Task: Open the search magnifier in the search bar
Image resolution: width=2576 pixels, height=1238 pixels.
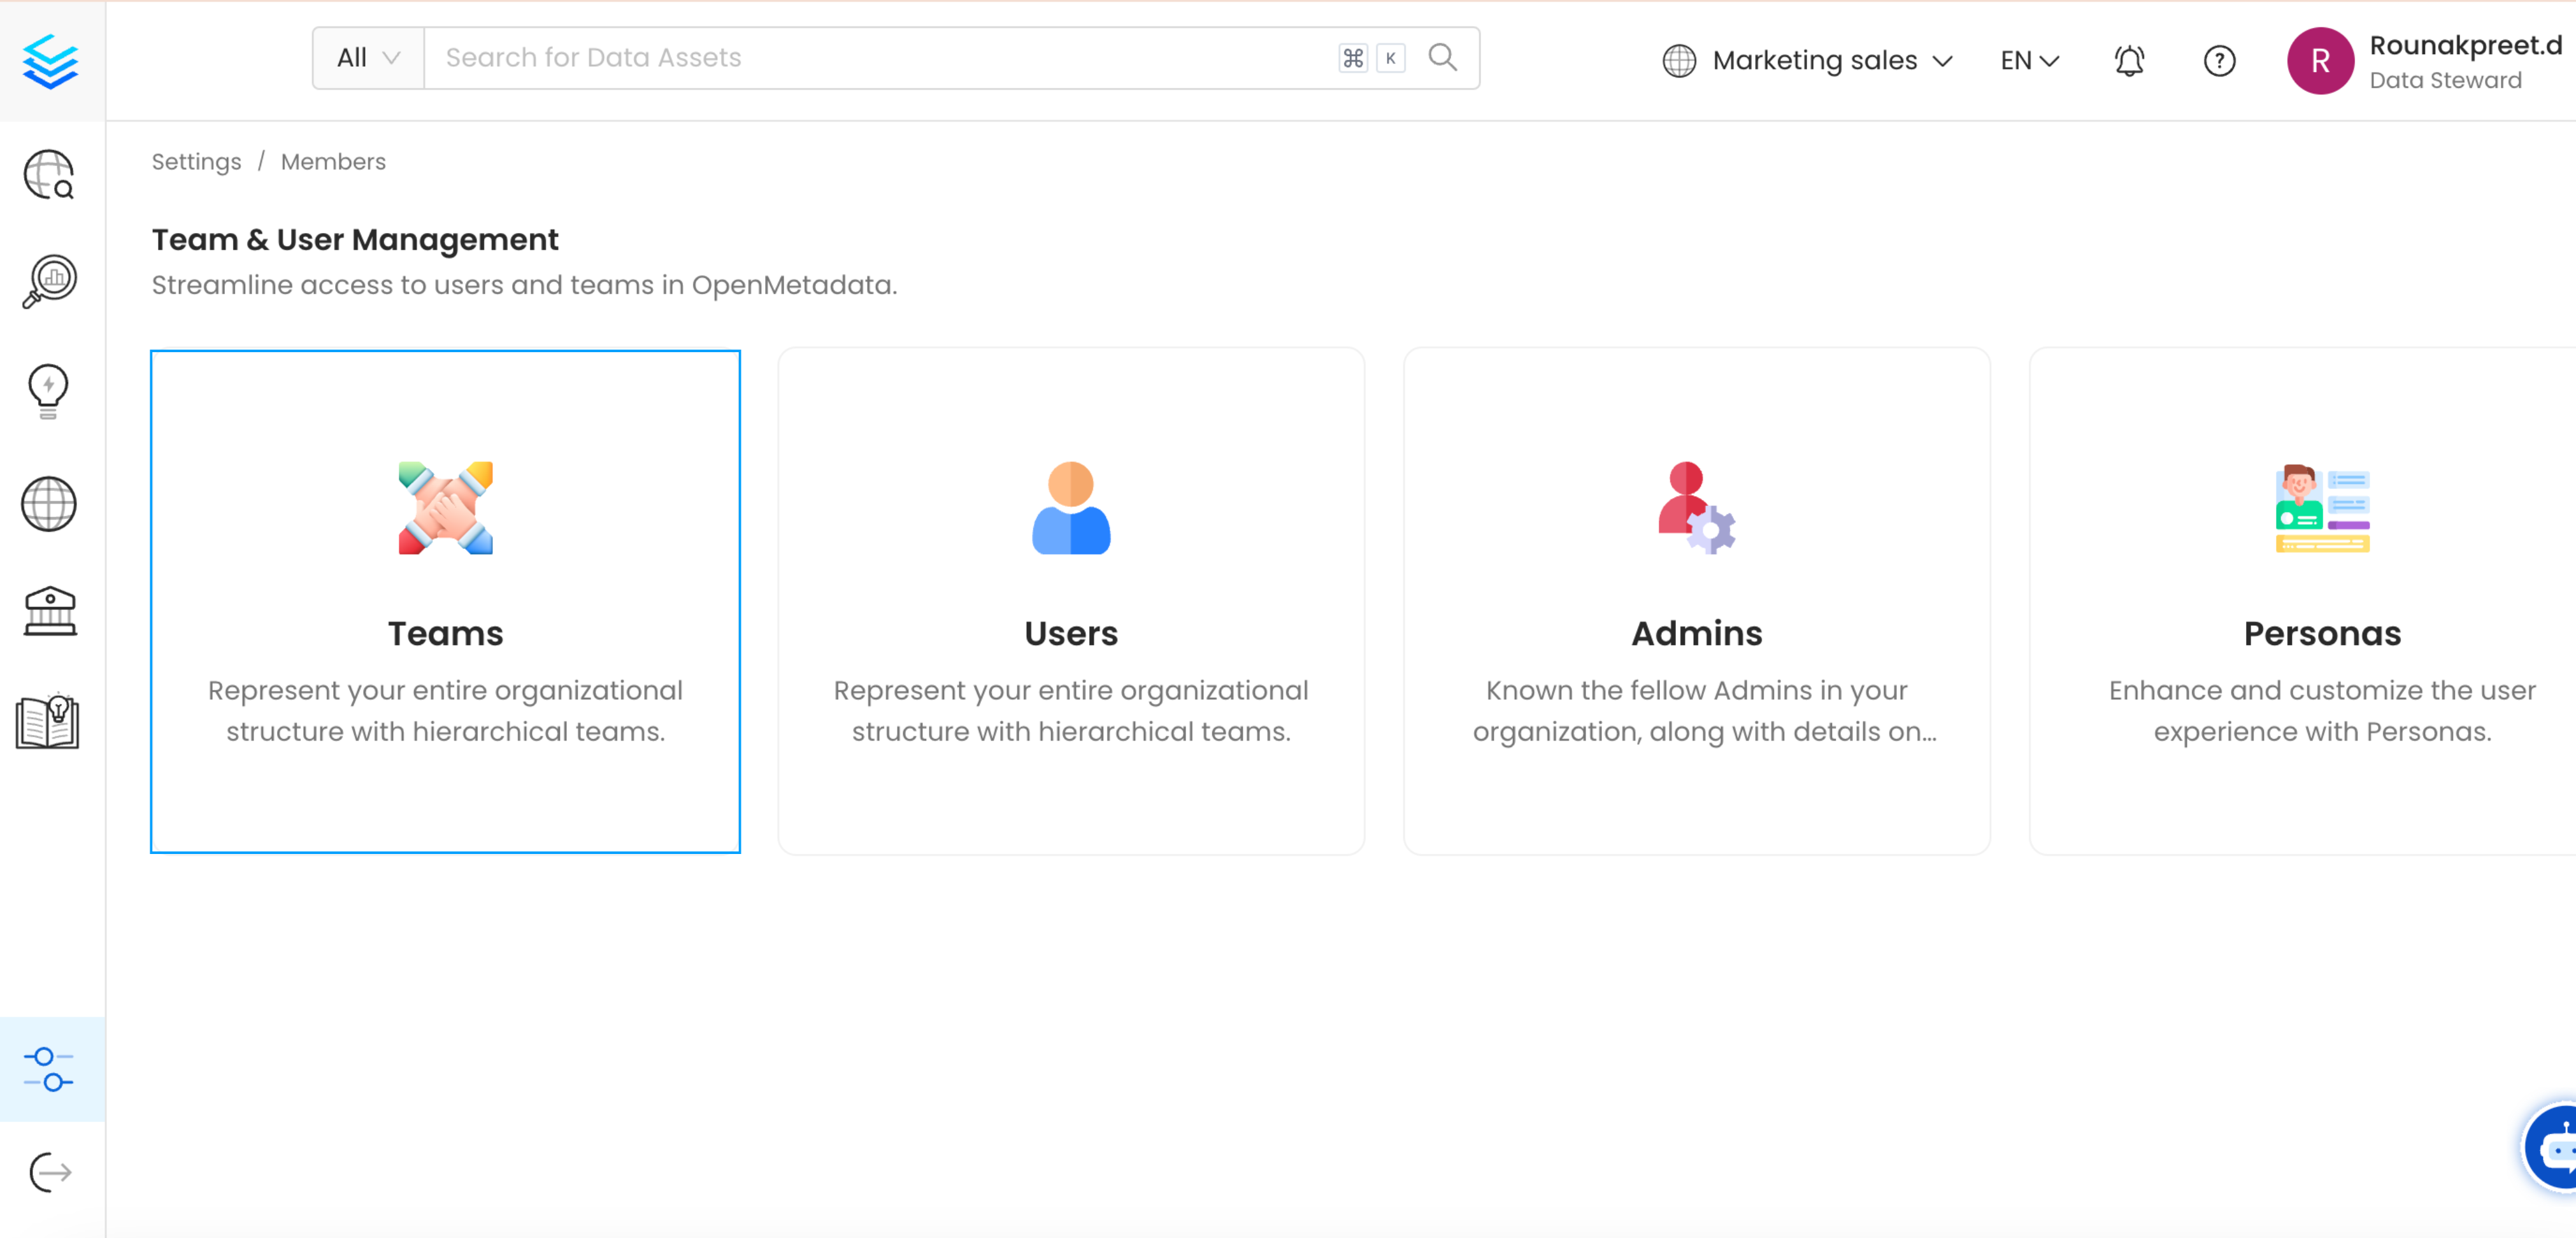Action: (1443, 57)
